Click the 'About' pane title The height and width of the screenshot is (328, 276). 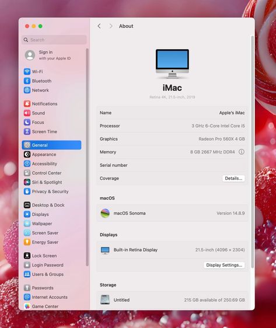pyautogui.click(x=126, y=26)
